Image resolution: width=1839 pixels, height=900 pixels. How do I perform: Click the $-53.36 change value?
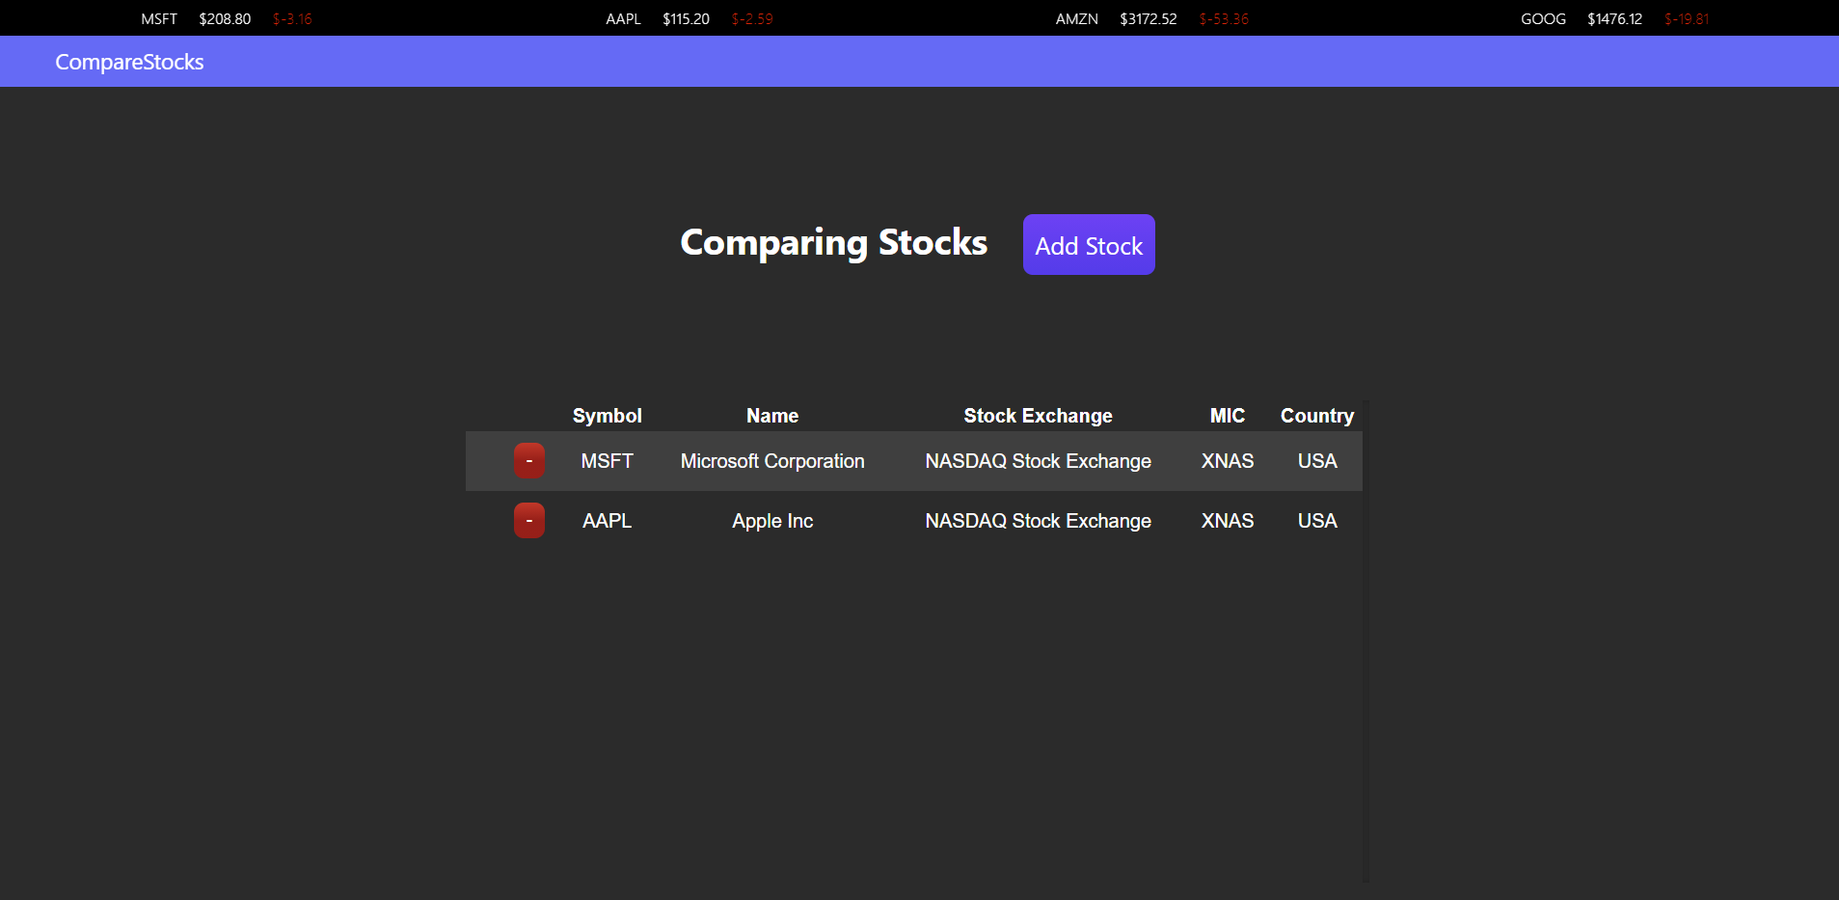pos(1224,19)
